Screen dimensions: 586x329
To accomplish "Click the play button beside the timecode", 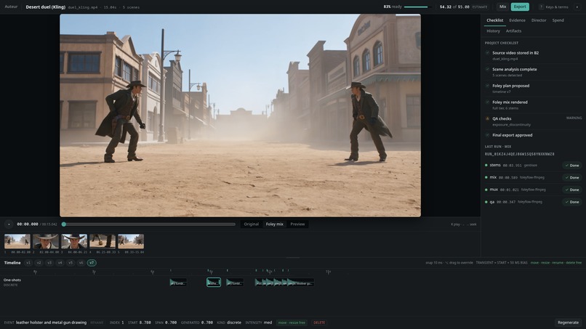I will click(9, 224).
